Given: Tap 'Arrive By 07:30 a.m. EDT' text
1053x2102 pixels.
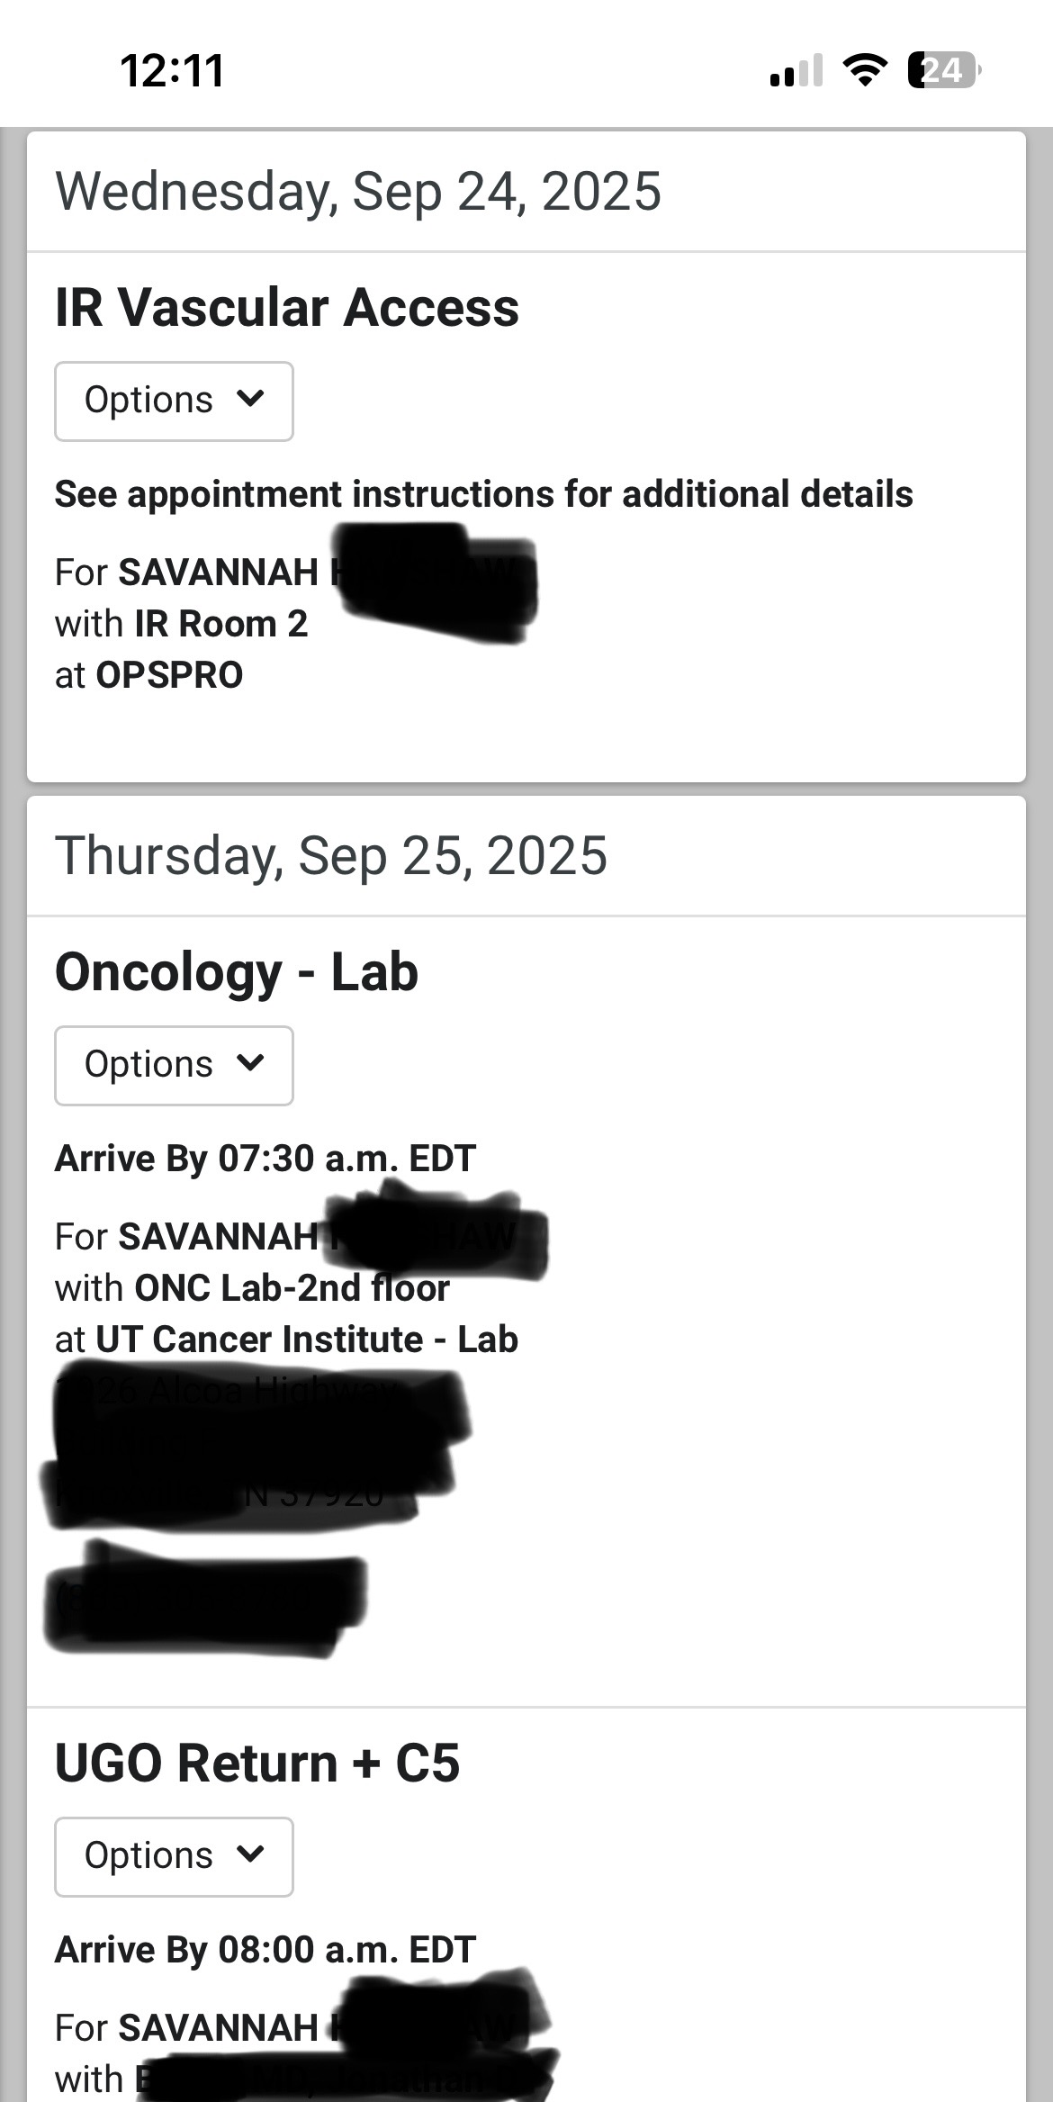Looking at the screenshot, I should 265,1159.
